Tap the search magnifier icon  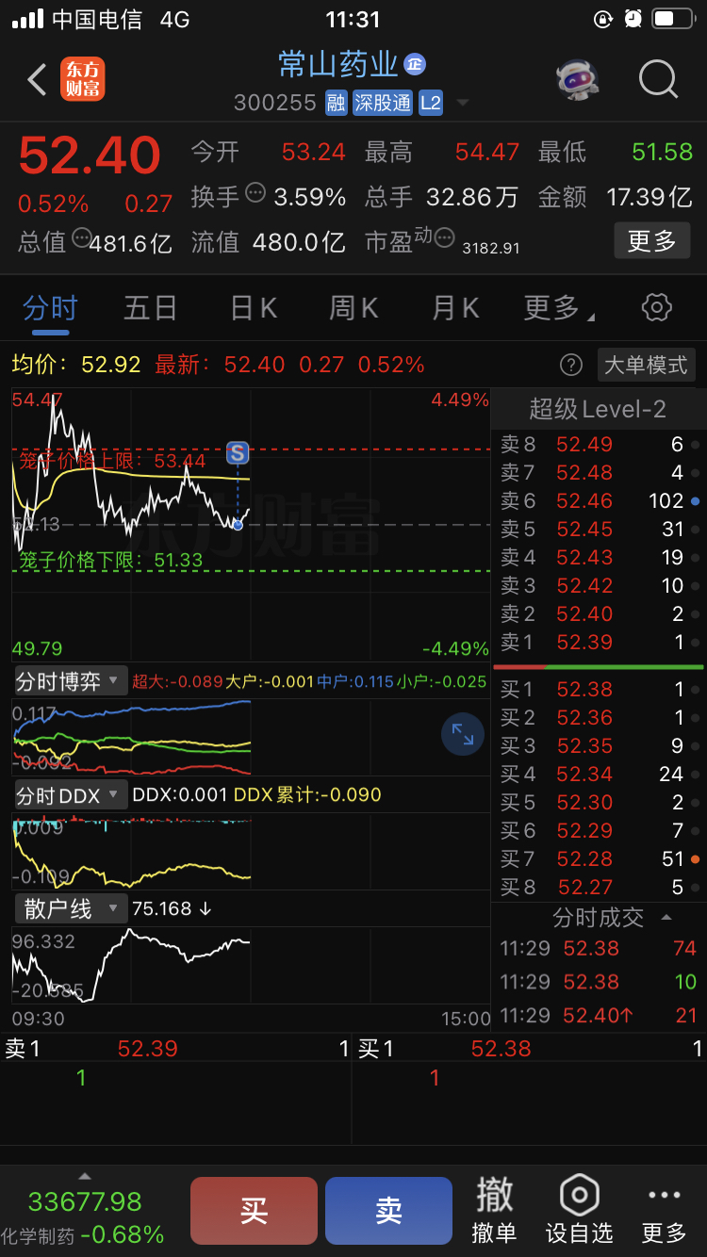click(658, 80)
